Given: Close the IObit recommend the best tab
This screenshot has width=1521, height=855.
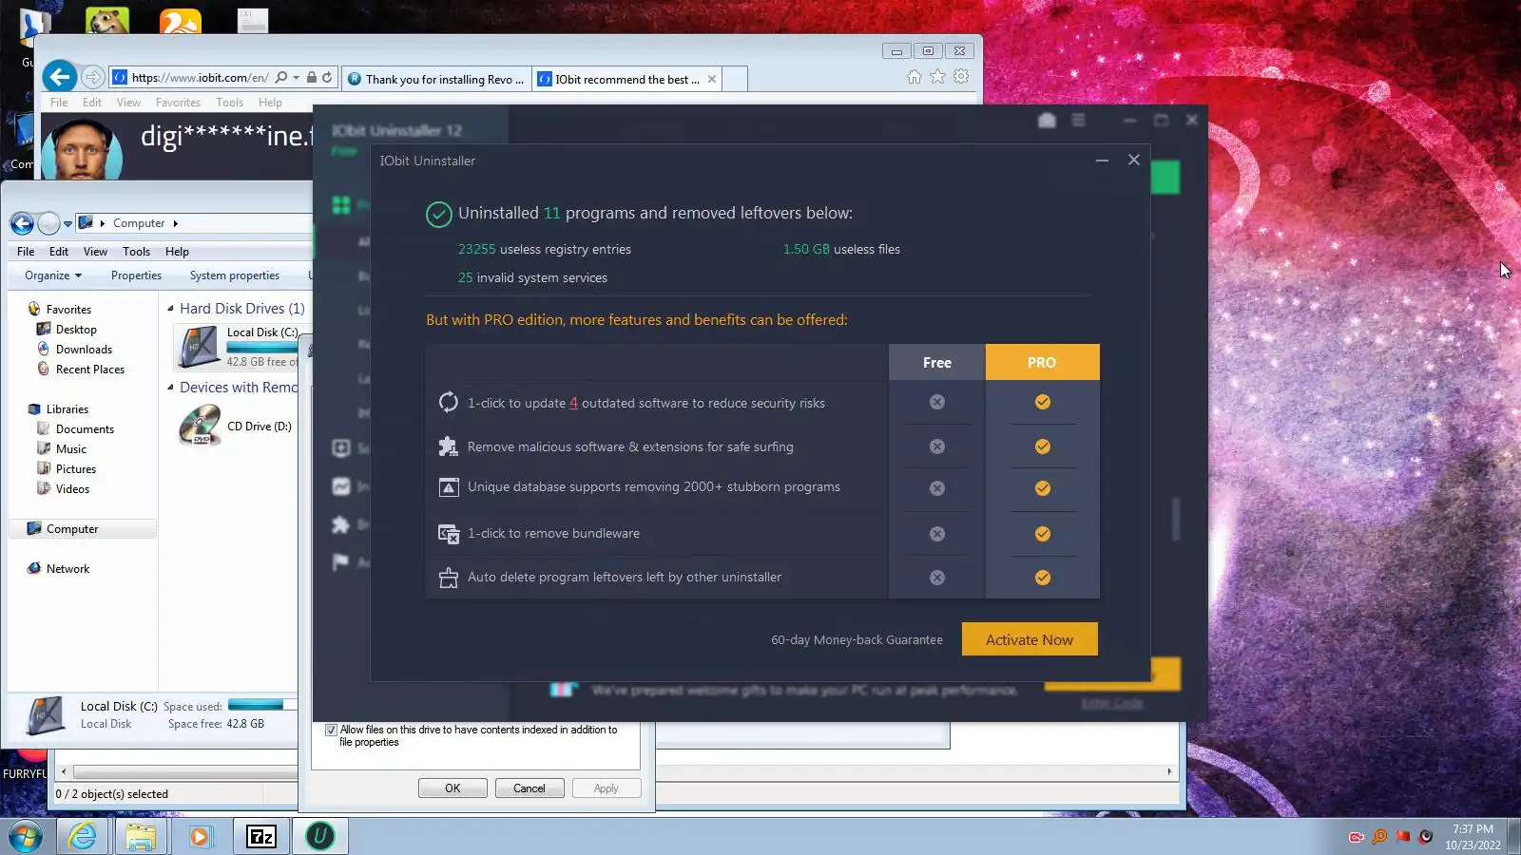Looking at the screenshot, I should (x=712, y=79).
